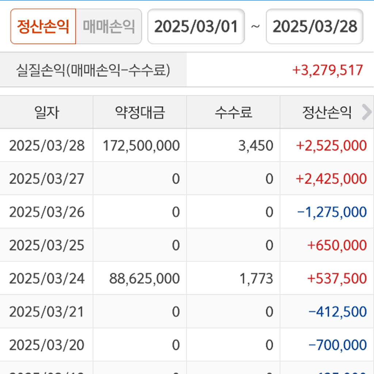The image size is (374, 374).
Task: Select the 2025/03/20 date row
Action: 47,345
